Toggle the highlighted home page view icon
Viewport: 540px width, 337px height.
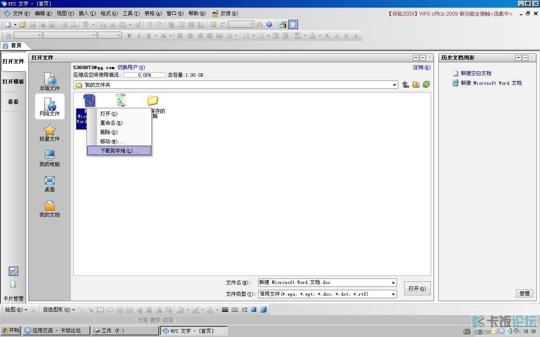click(293, 24)
